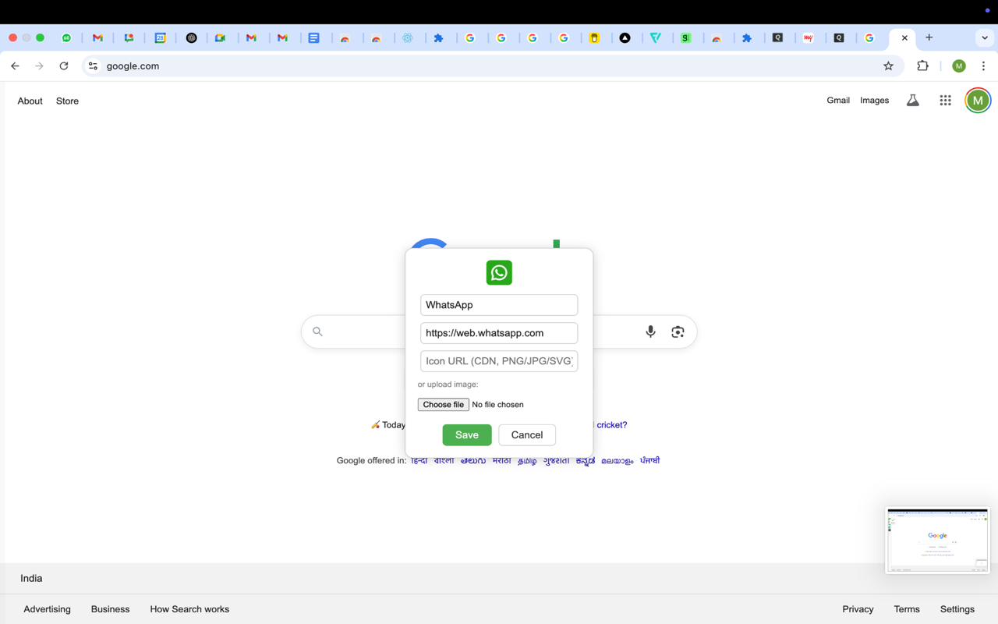The image size is (998, 624).
Task: Switch to the Google Meet tab
Action: (x=221, y=37)
